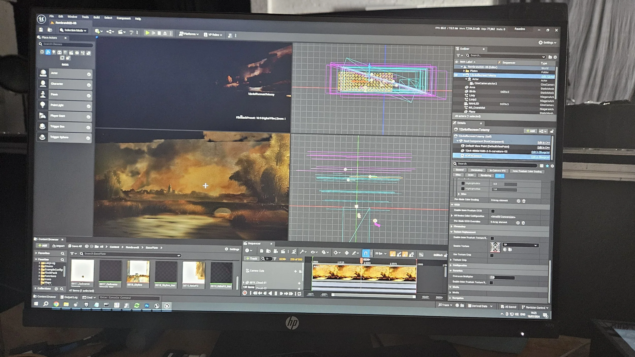The image size is (635, 357).
Task: Toggle the lock icon in Details header
Action: point(552,131)
